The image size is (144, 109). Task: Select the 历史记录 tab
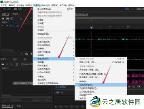(6, 106)
